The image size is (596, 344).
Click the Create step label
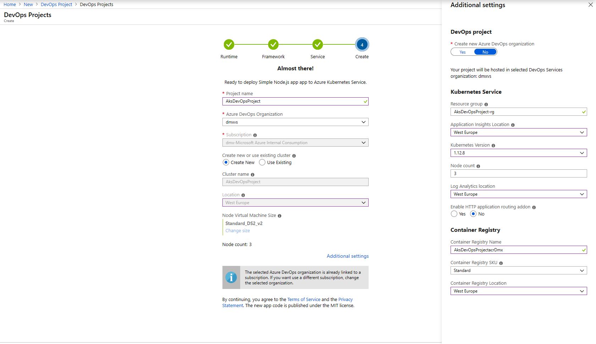point(362,57)
